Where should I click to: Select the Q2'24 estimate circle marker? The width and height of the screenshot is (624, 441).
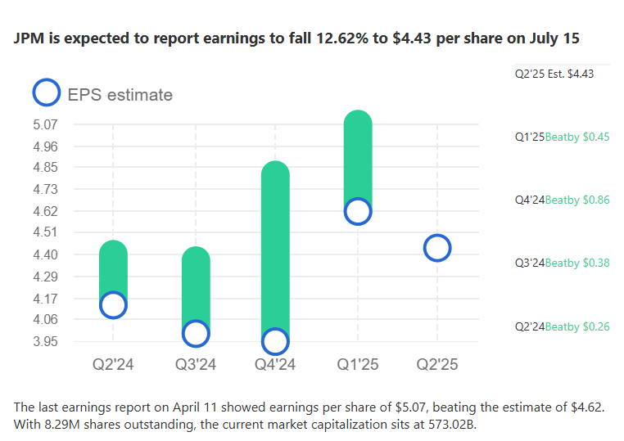[114, 305]
